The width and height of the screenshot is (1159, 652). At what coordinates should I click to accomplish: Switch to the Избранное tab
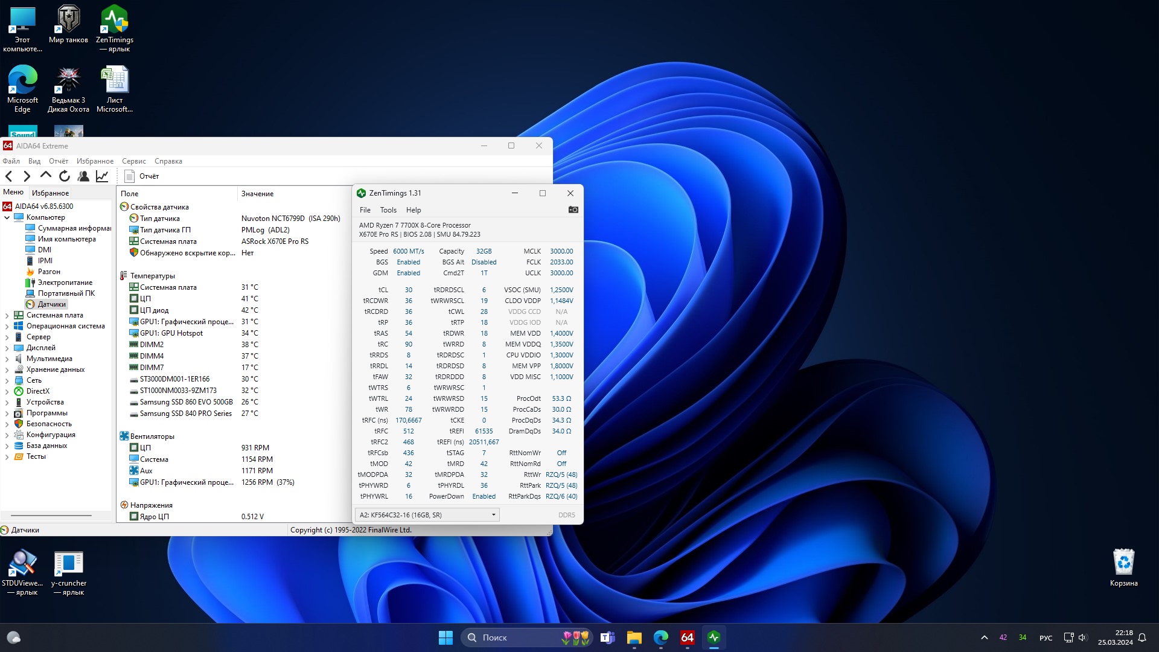click(50, 193)
